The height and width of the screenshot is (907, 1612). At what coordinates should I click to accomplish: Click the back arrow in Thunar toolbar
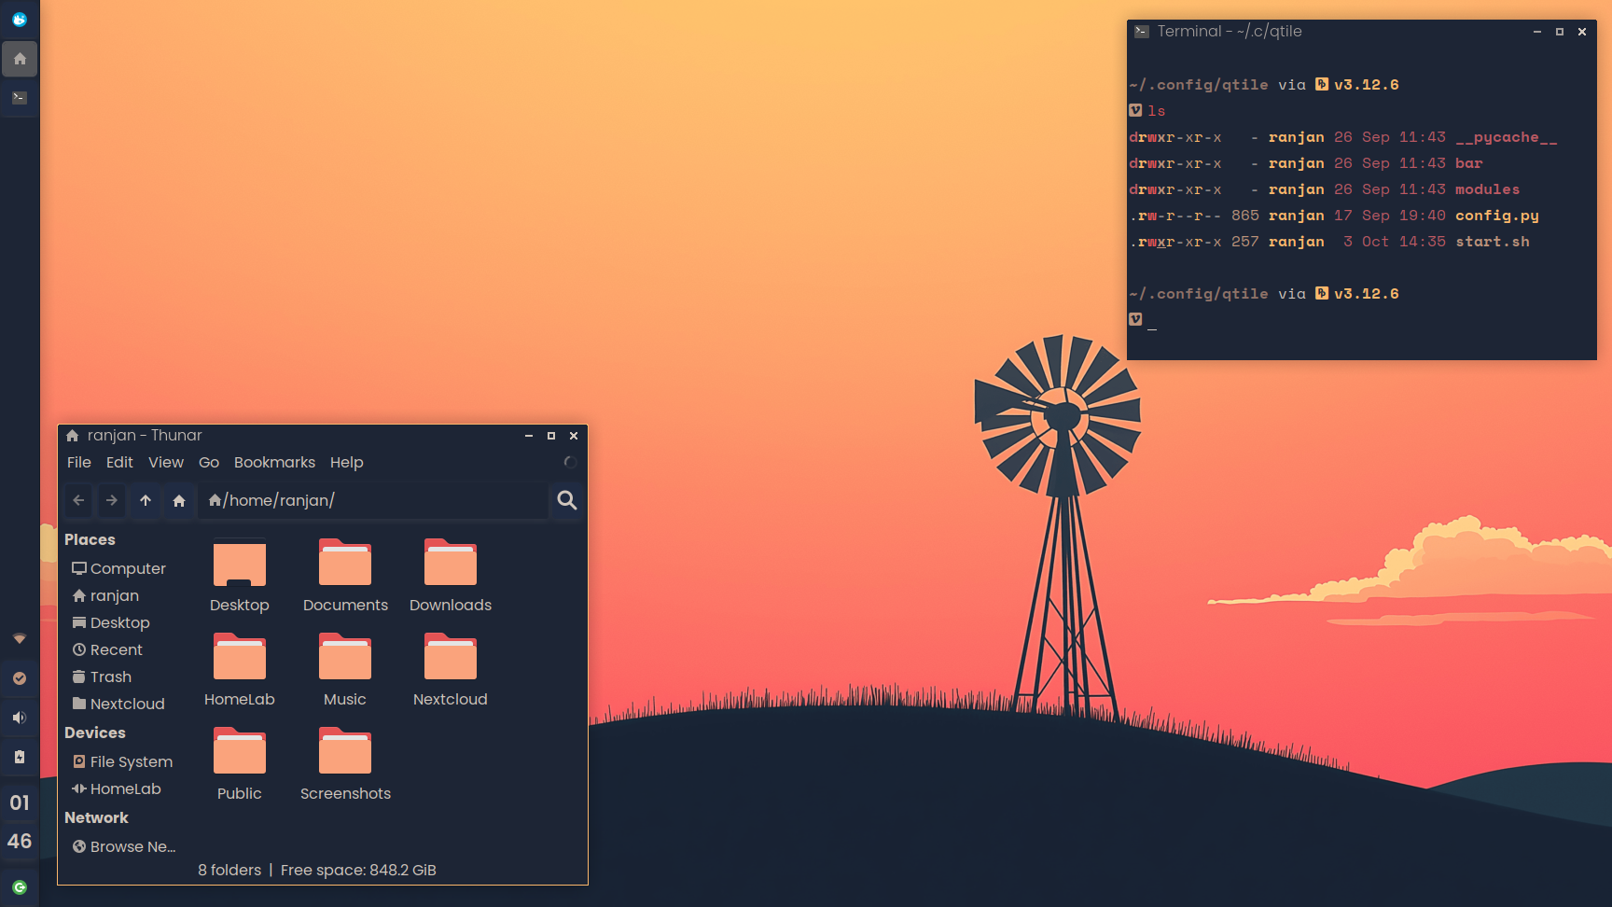(77, 501)
